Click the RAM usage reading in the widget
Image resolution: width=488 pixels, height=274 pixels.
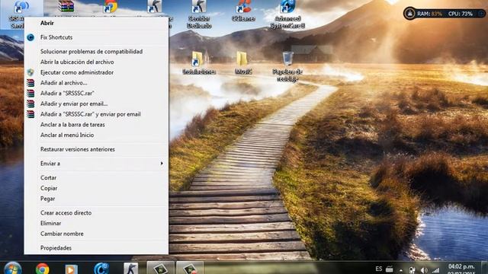click(429, 14)
